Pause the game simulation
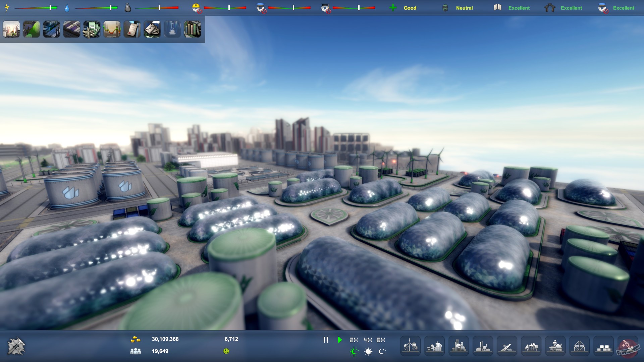Screen dimensions: 644x362 click(325, 340)
